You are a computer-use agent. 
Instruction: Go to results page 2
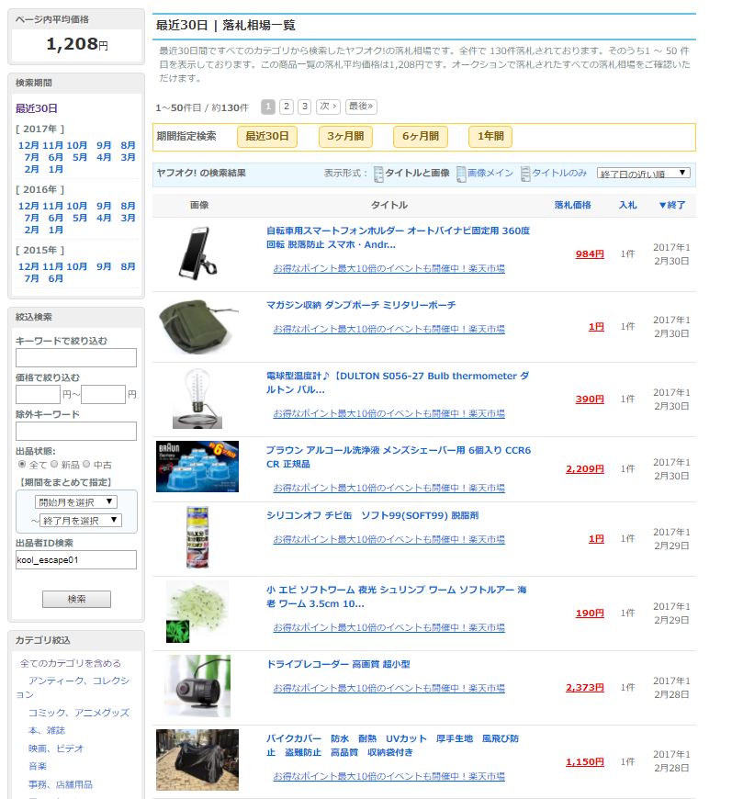pyautogui.click(x=287, y=107)
